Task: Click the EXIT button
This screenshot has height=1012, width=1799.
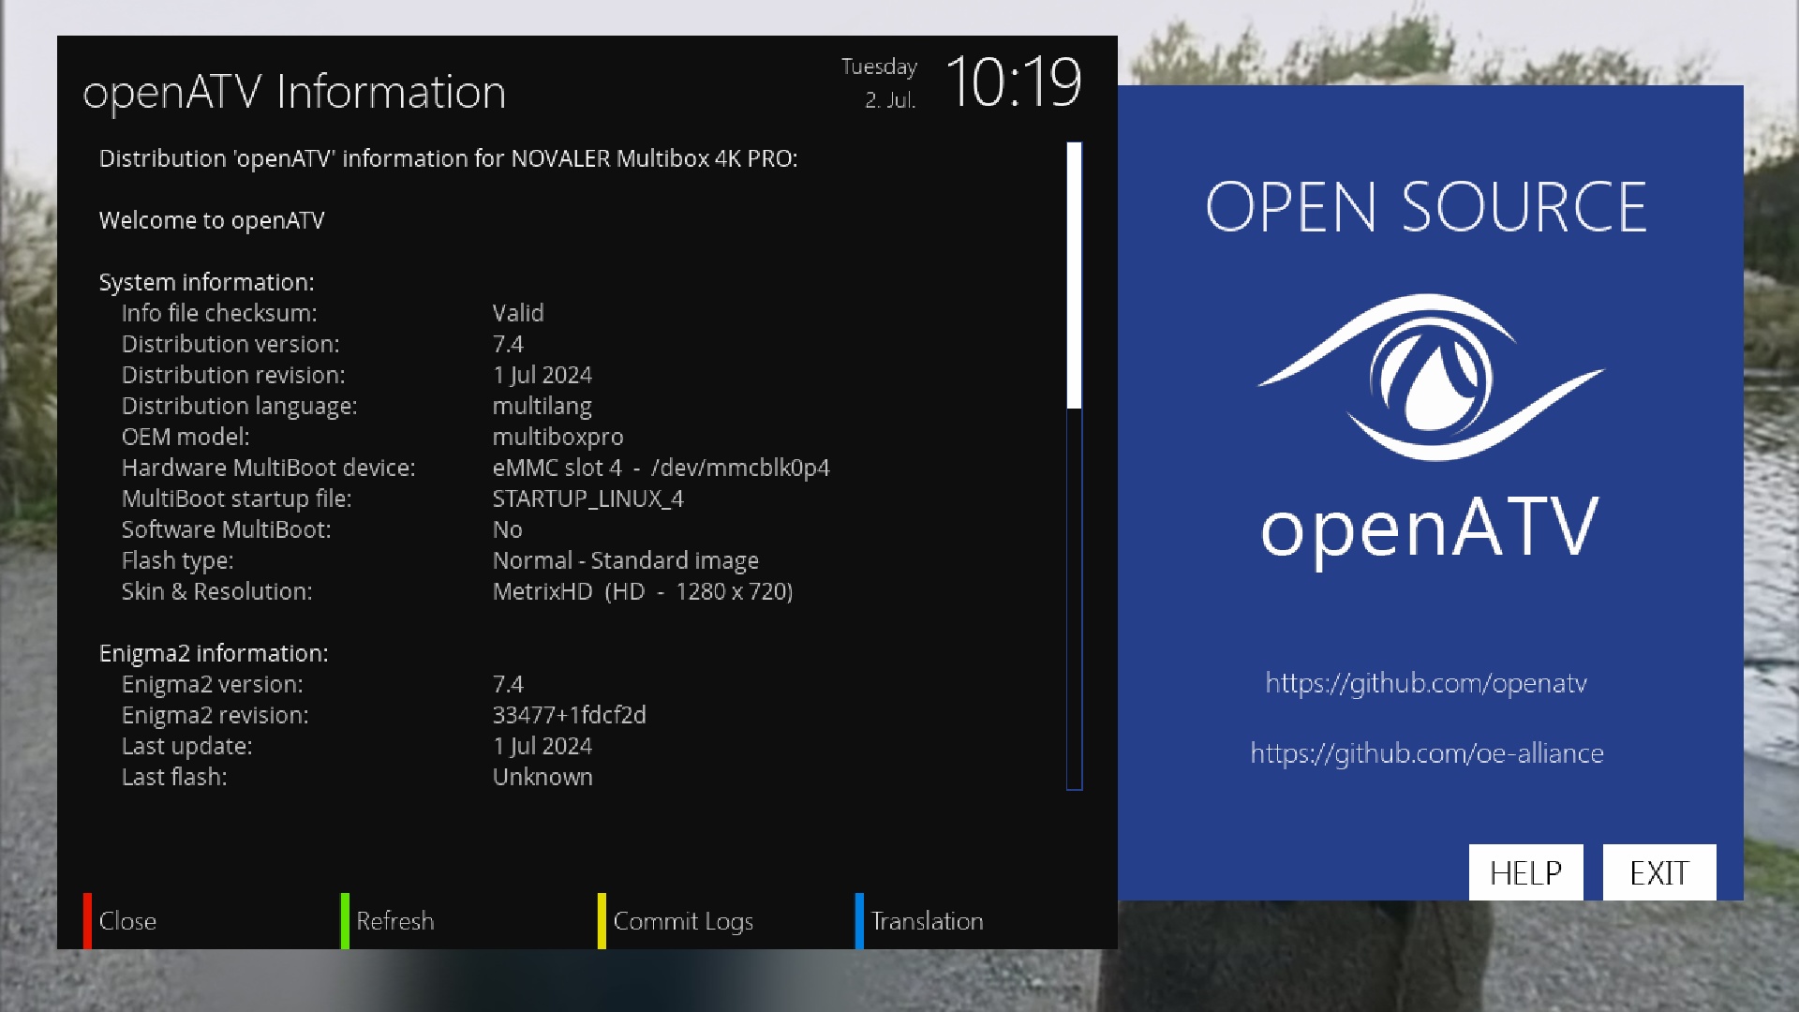Action: (1658, 872)
